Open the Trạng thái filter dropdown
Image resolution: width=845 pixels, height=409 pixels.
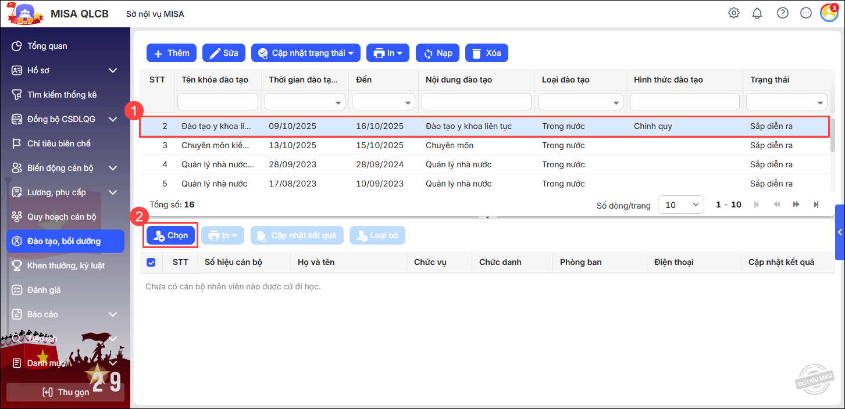[786, 102]
